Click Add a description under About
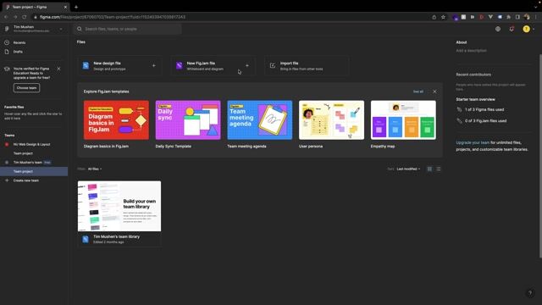This screenshot has height=305, width=542. coord(471,51)
